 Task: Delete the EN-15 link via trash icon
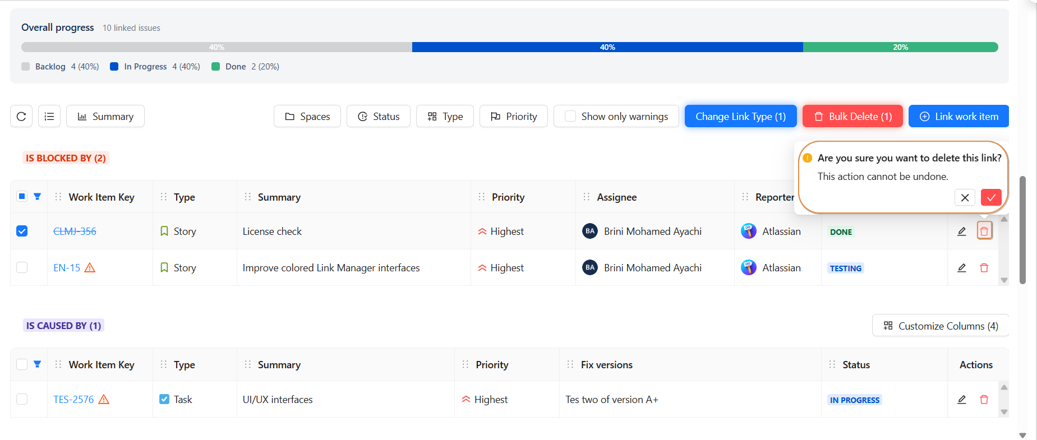click(x=984, y=268)
